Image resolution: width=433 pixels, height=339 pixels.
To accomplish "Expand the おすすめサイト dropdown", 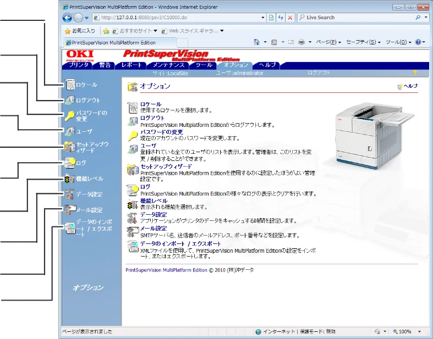I will click(155, 31).
